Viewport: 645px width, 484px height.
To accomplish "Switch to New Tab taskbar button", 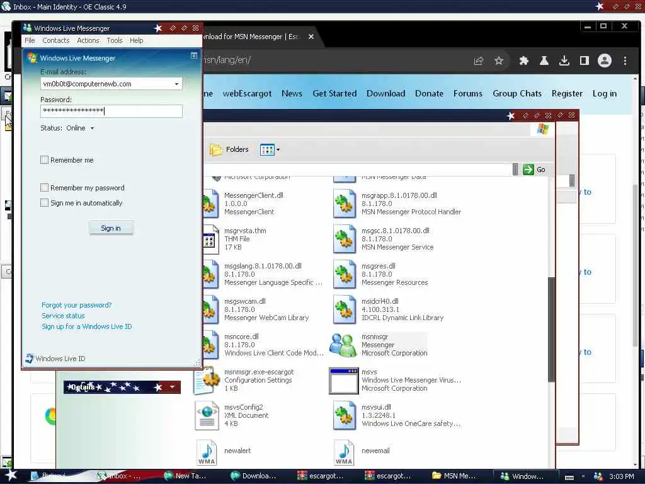I will point(185,476).
